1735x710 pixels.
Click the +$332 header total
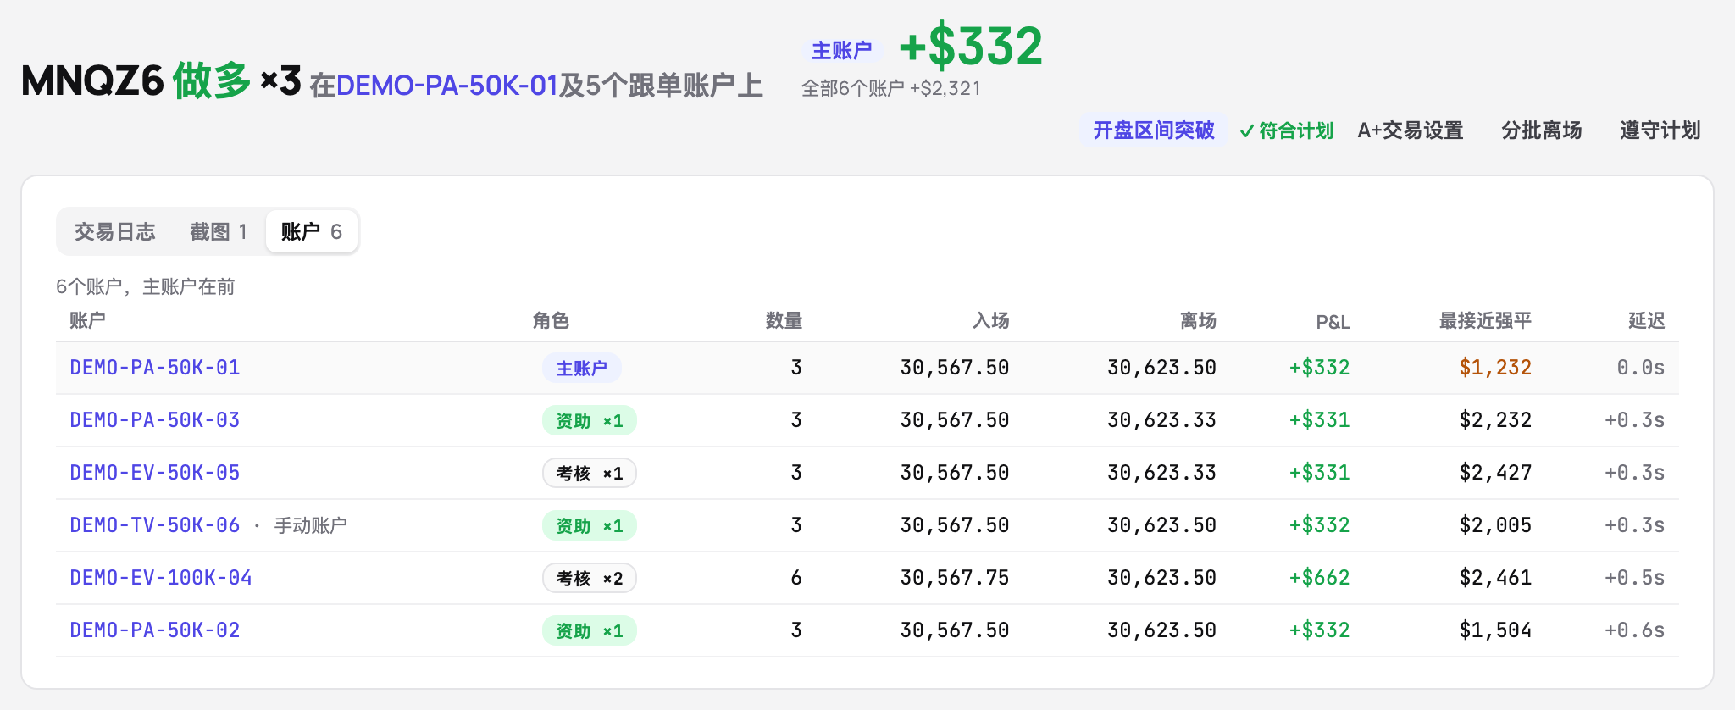971,46
